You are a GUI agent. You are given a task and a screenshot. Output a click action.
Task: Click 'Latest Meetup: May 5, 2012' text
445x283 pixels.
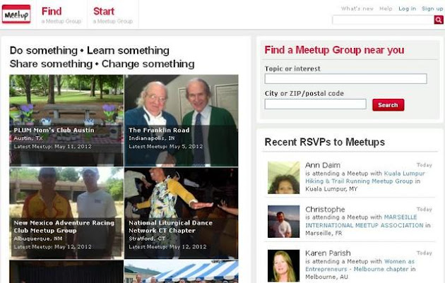(x=166, y=147)
